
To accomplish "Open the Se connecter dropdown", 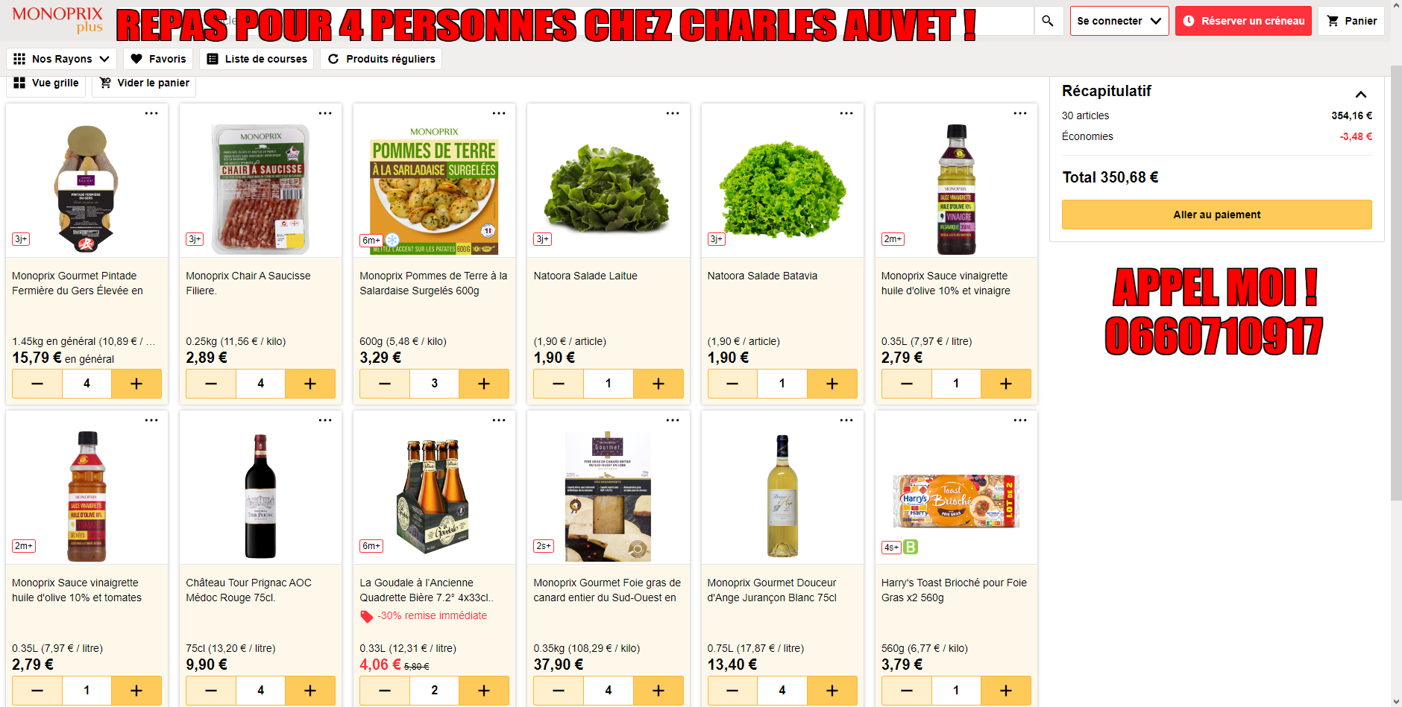I will 1119,21.
